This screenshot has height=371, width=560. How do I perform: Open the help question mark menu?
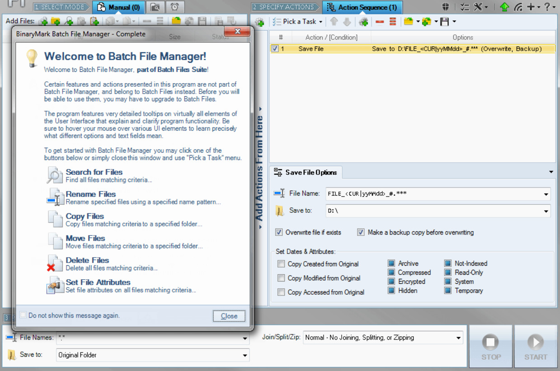[549, 7]
